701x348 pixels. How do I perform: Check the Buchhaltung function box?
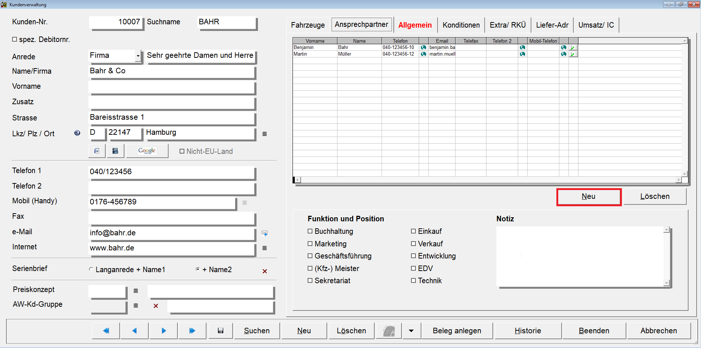pos(310,231)
